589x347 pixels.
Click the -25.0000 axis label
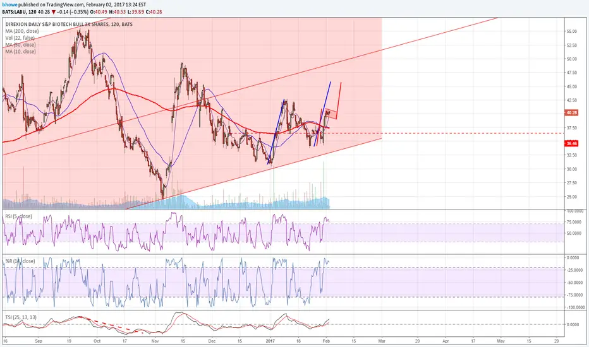574,270
